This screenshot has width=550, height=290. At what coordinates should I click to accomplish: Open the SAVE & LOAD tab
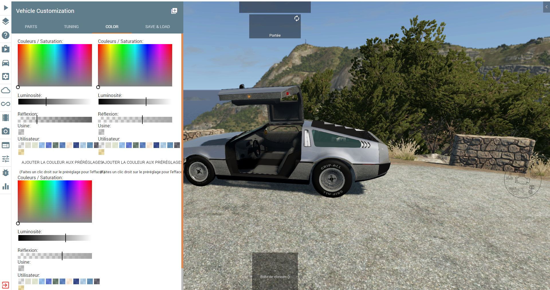pyautogui.click(x=158, y=27)
